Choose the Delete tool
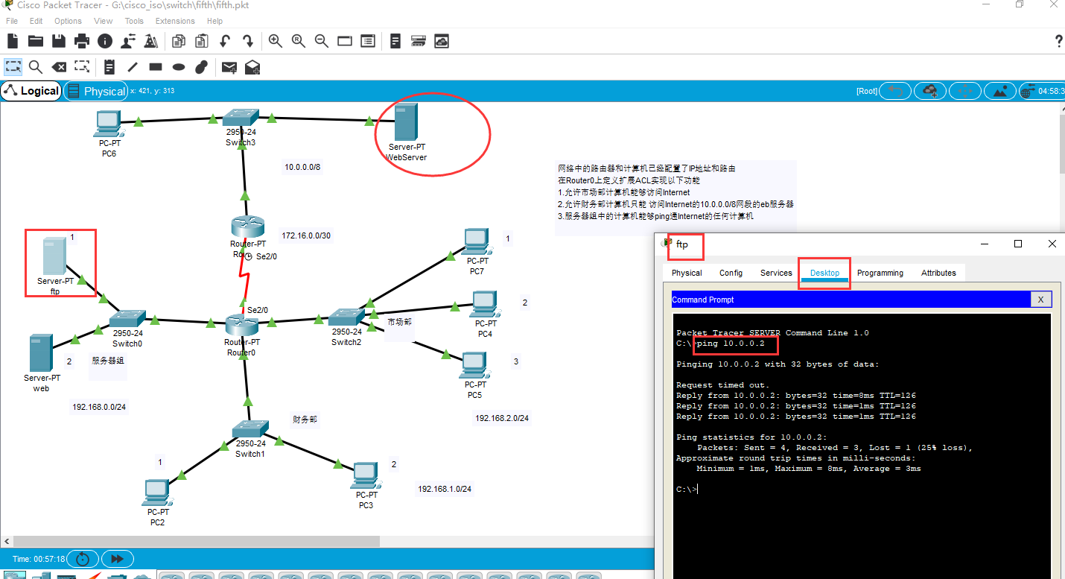 coord(59,67)
